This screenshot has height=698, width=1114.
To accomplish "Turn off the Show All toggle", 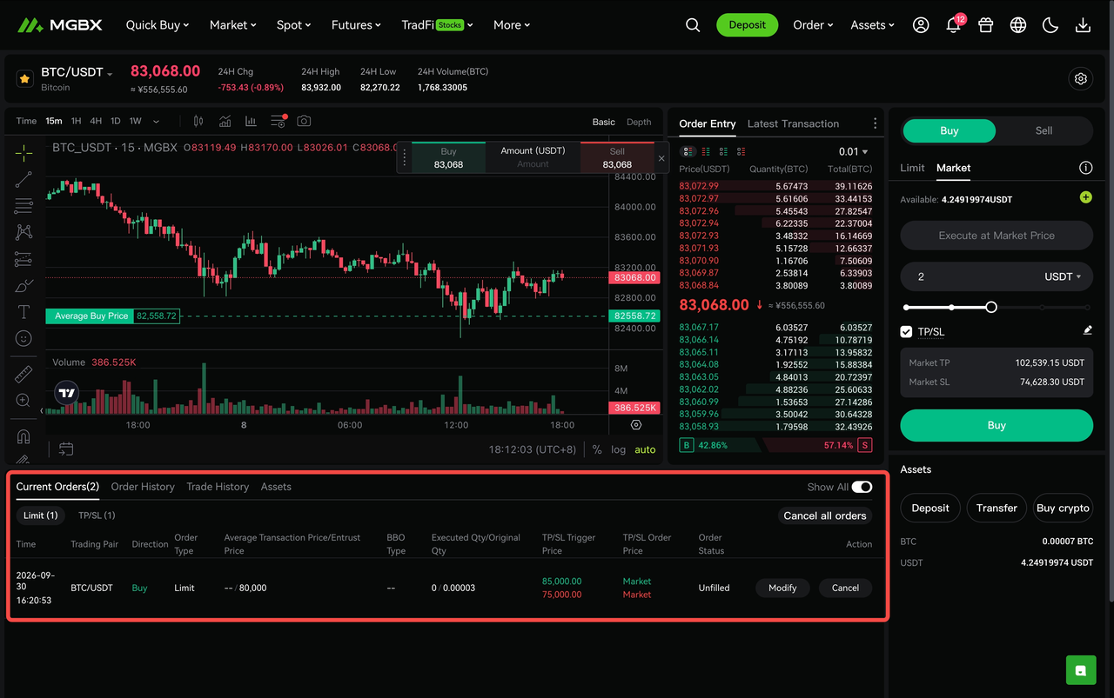I will (862, 487).
